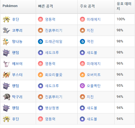Click the ground type icon beside 지진 for 딱구리
The image size is (135, 128).
click(x=82, y=97)
